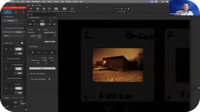
Task: Click the 4,001 PPI current resolution readout
Action: click(x=35, y=36)
